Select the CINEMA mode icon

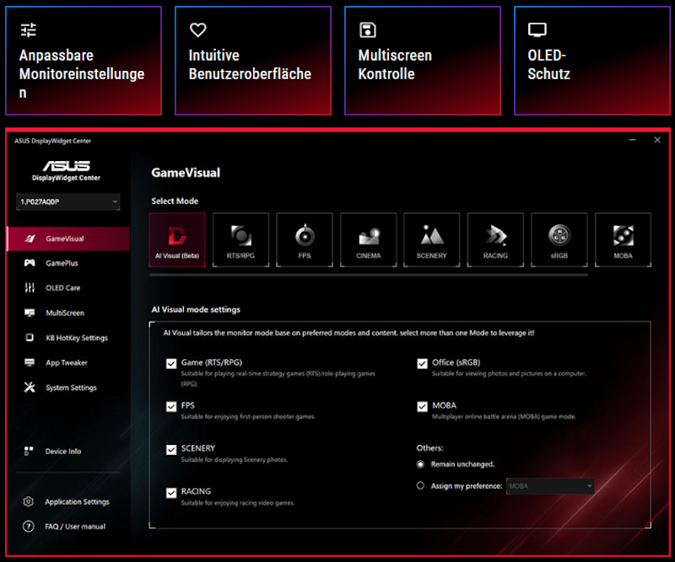(368, 239)
